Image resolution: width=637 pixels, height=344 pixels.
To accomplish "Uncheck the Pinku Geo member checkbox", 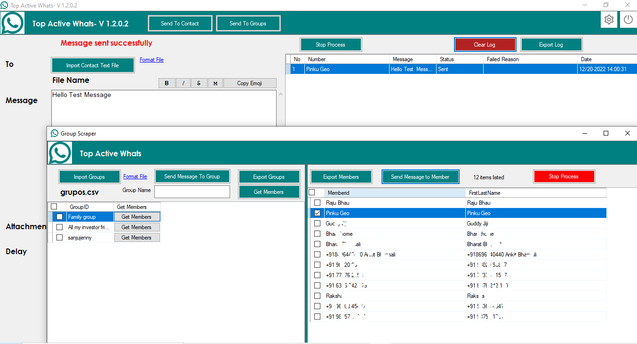I will [x=318, y=213].
